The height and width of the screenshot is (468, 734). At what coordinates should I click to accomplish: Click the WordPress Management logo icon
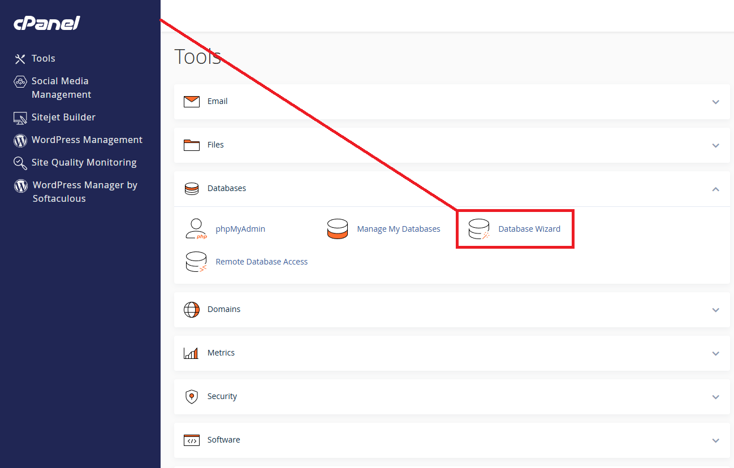(20, 140)
